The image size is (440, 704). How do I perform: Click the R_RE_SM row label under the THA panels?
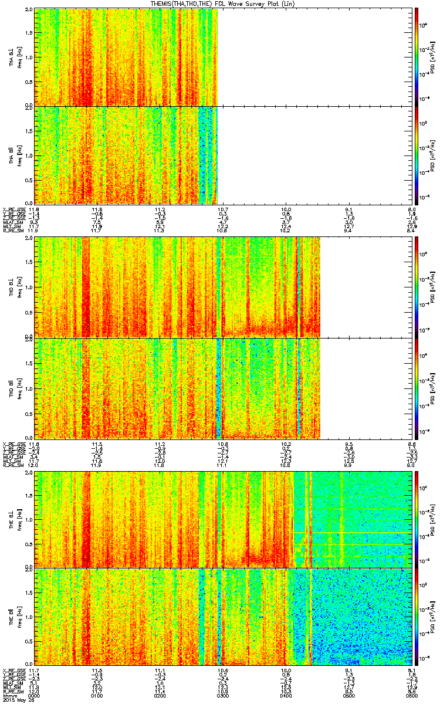13,231
